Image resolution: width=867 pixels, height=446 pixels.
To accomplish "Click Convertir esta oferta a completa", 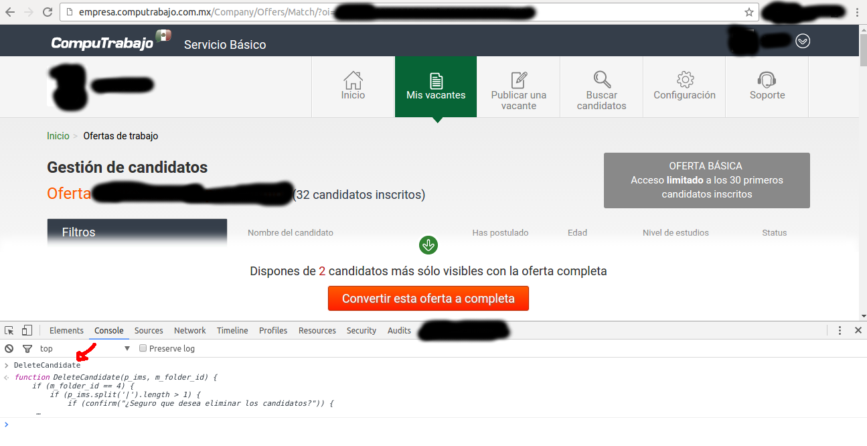I will 428,299.
